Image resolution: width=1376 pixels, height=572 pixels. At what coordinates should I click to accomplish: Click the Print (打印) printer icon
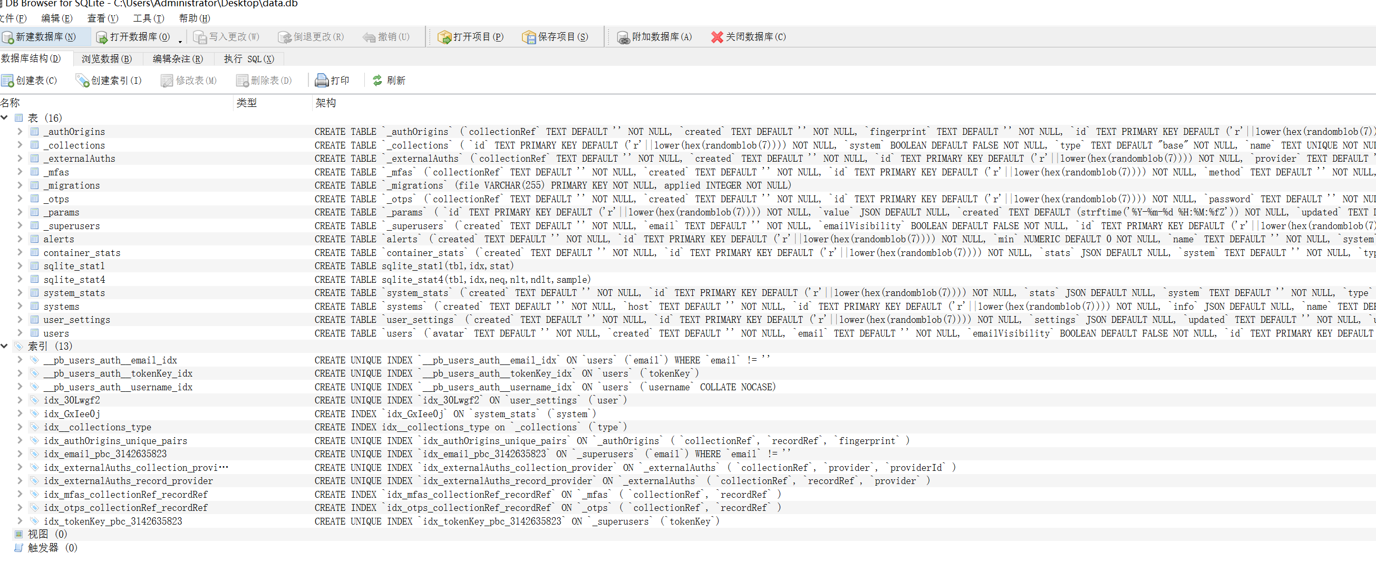(x=322, y=81)
